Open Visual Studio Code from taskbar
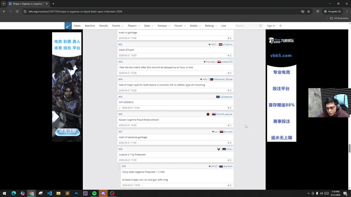The image size is (351, 197). (49, 193)
